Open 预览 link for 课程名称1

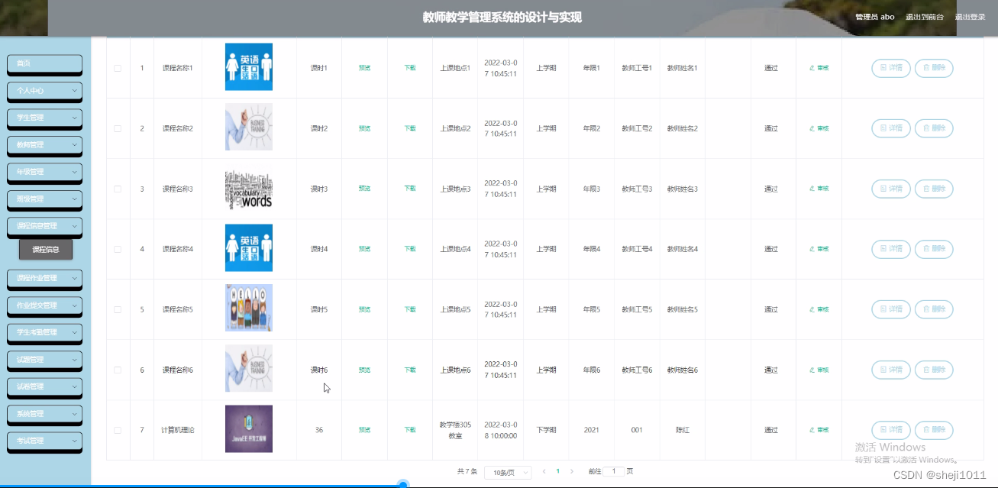[x=364, y=68]
